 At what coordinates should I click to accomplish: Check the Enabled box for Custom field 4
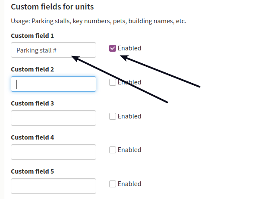[113, 150]
